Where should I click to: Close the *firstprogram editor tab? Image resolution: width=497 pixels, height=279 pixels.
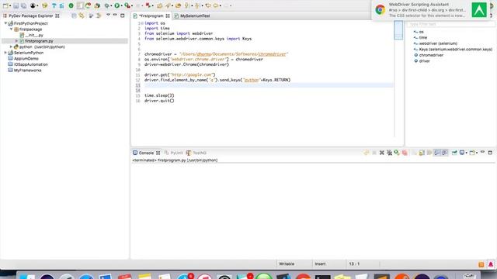(x=168, y=15)
